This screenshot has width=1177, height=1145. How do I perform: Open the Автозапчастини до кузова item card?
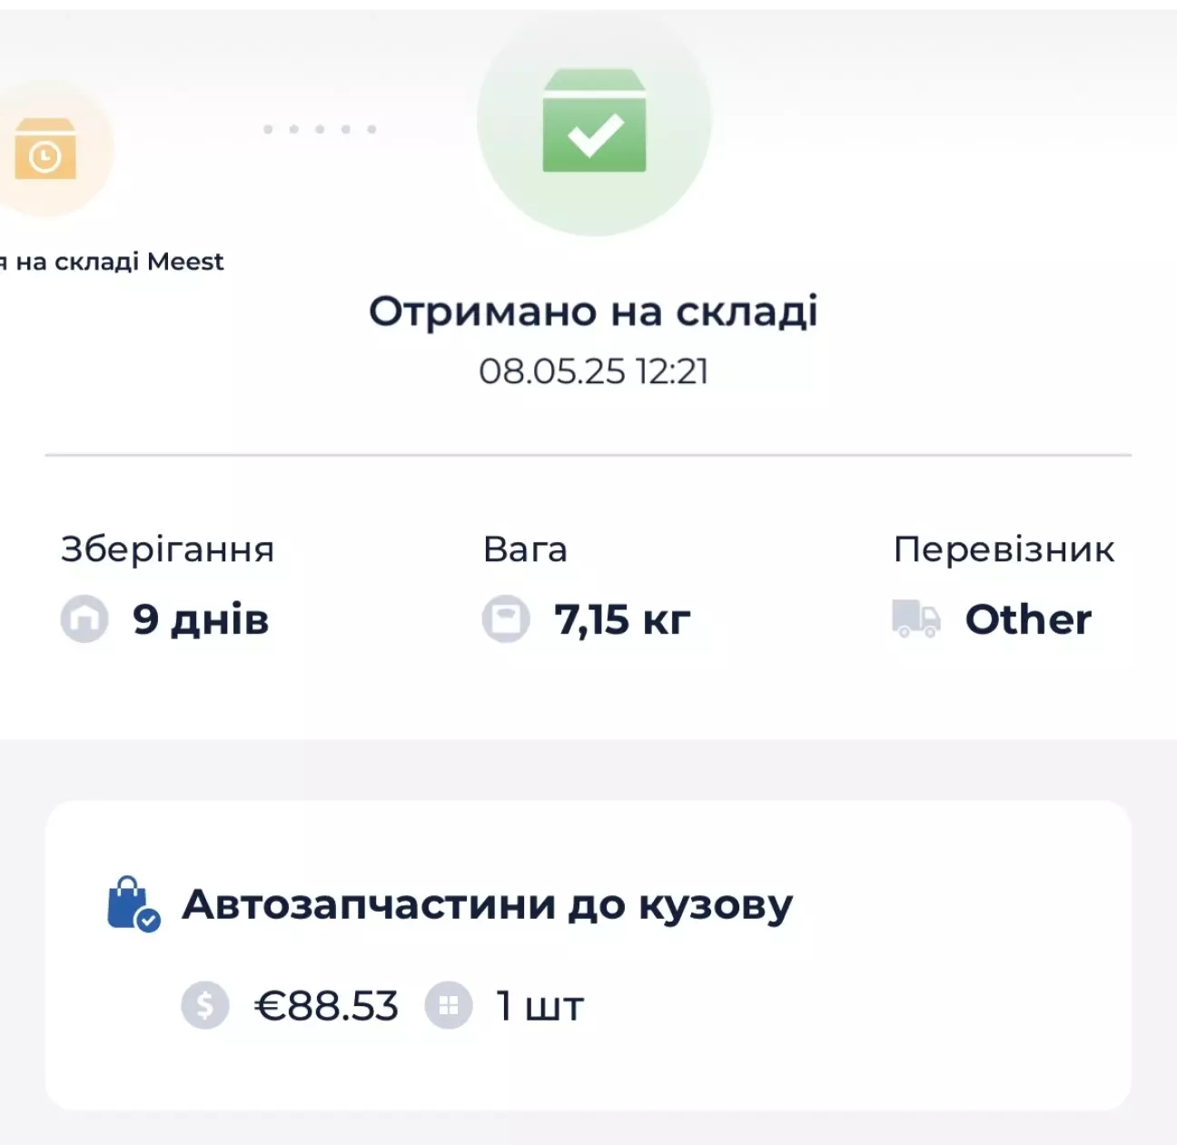[x=588, y=955]
